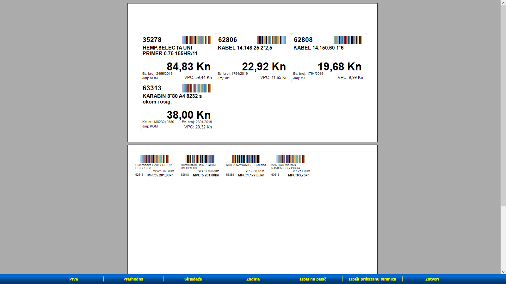
Task: Click the barcode for item 62808
Action: coord(347,40)
